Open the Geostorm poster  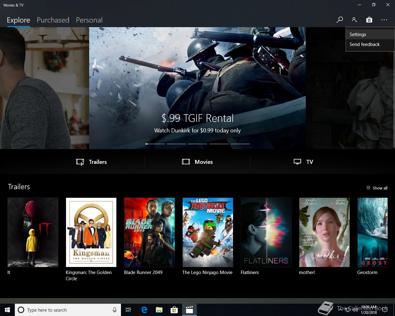tap(372, 232)
